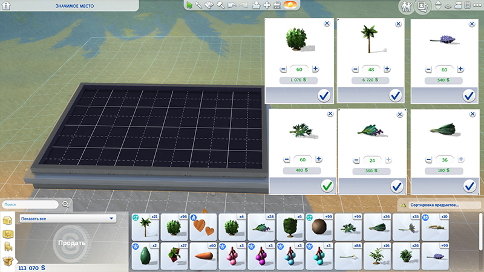Image resolution: width=484 pixels, height=272 pixels.
Task: Select the green arrow Select tool
Action: pos(189,5)
